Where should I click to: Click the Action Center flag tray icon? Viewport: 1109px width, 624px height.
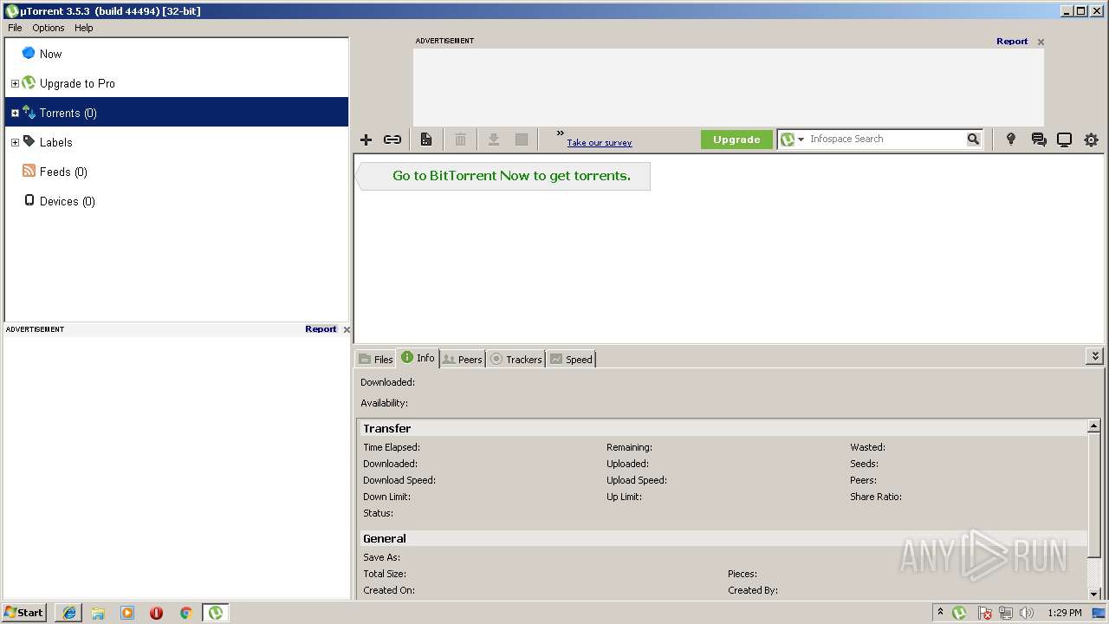click(985, 613)
